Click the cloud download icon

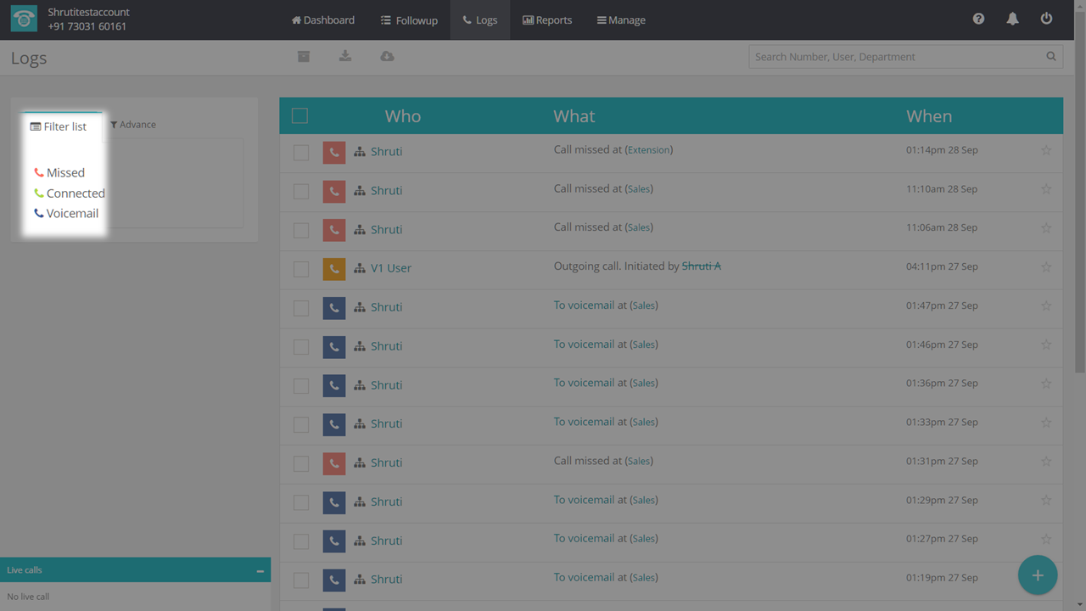pos(387,56)
